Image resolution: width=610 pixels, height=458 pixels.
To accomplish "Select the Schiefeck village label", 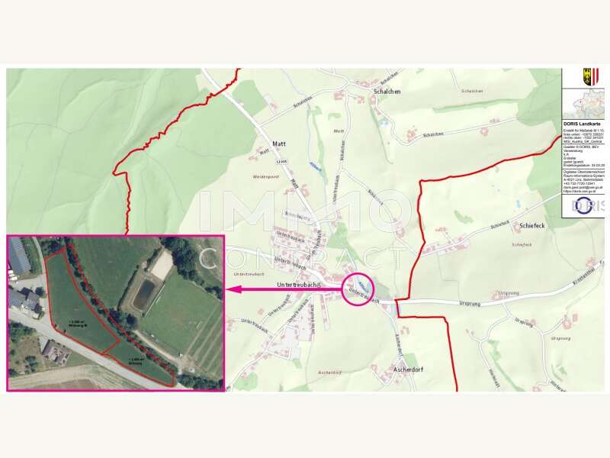I will pyautogui.click(x=532, y=225).
